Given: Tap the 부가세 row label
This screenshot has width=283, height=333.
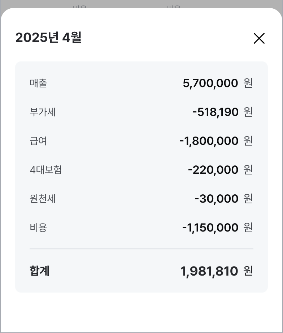Looking at the screenshot, I should [x=43, y=112].
